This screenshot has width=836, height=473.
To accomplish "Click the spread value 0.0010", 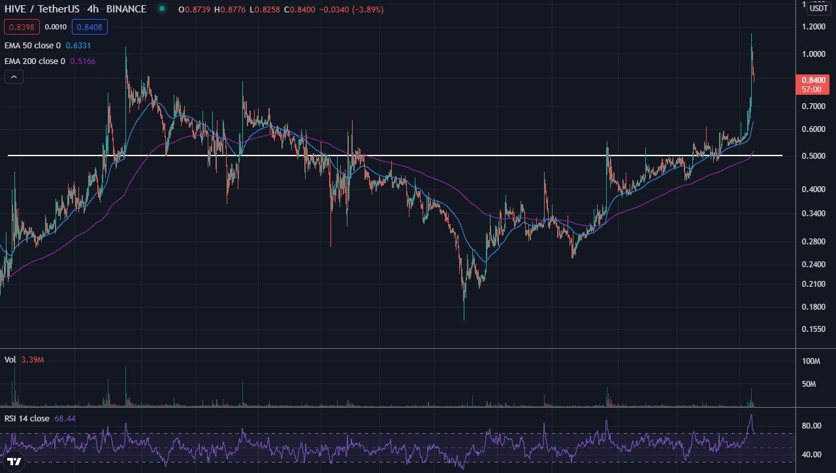I will click(x=56, y=27).
